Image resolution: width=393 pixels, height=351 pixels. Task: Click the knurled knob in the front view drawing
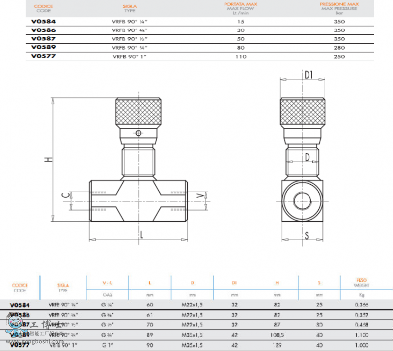pos(139,113)
